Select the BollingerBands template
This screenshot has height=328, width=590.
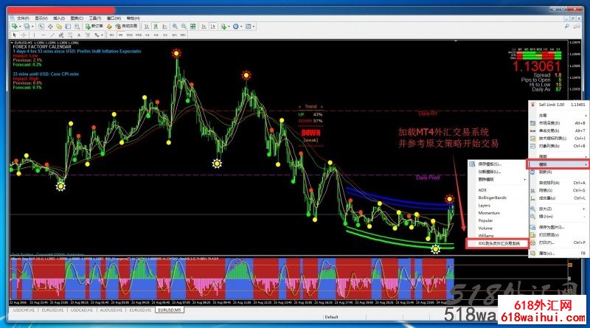click(x=492, y=198)
